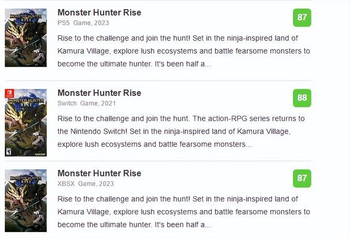Open the PS5 Monster Hunter Rise cover art

pos(26,37)
